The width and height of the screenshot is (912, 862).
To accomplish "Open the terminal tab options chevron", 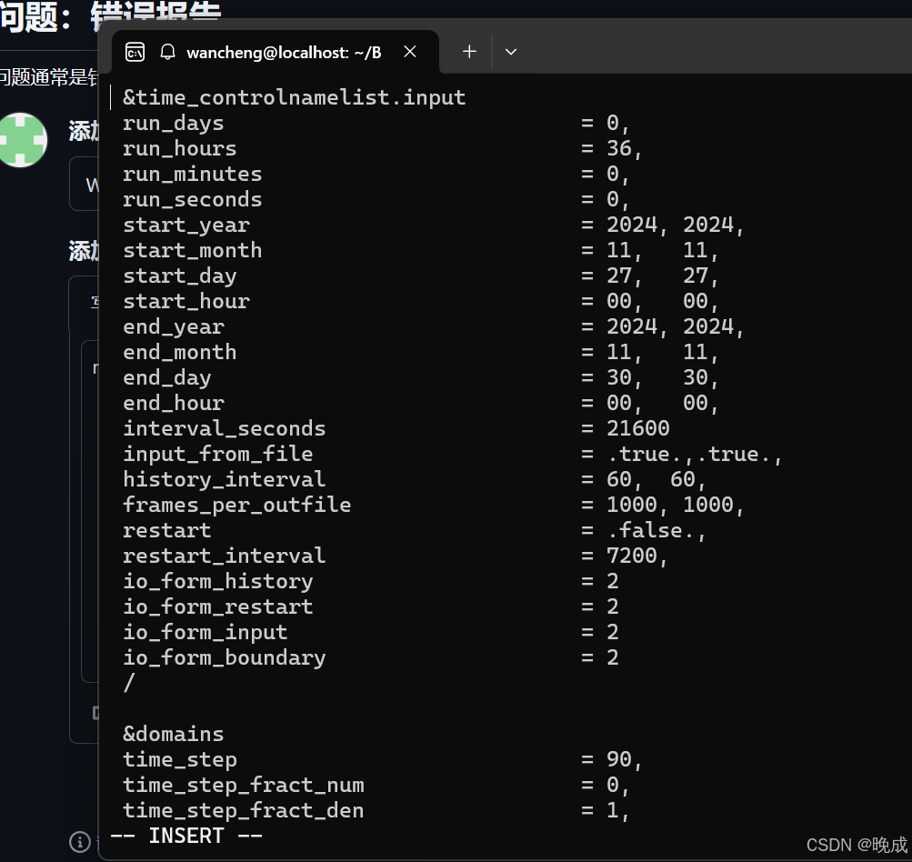I will coord(510,52).
